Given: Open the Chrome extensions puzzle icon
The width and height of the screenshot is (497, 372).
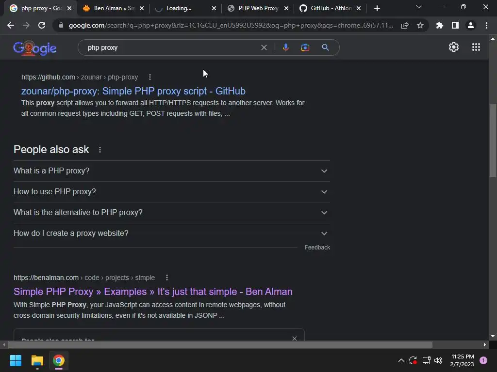Looking at the screenshot, I should 439,25.
